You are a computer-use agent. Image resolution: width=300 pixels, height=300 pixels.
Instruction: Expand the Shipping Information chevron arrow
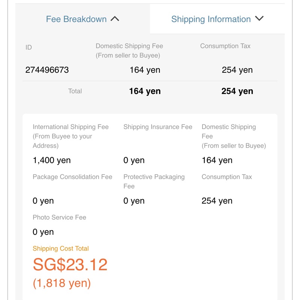tap(259, 18)
